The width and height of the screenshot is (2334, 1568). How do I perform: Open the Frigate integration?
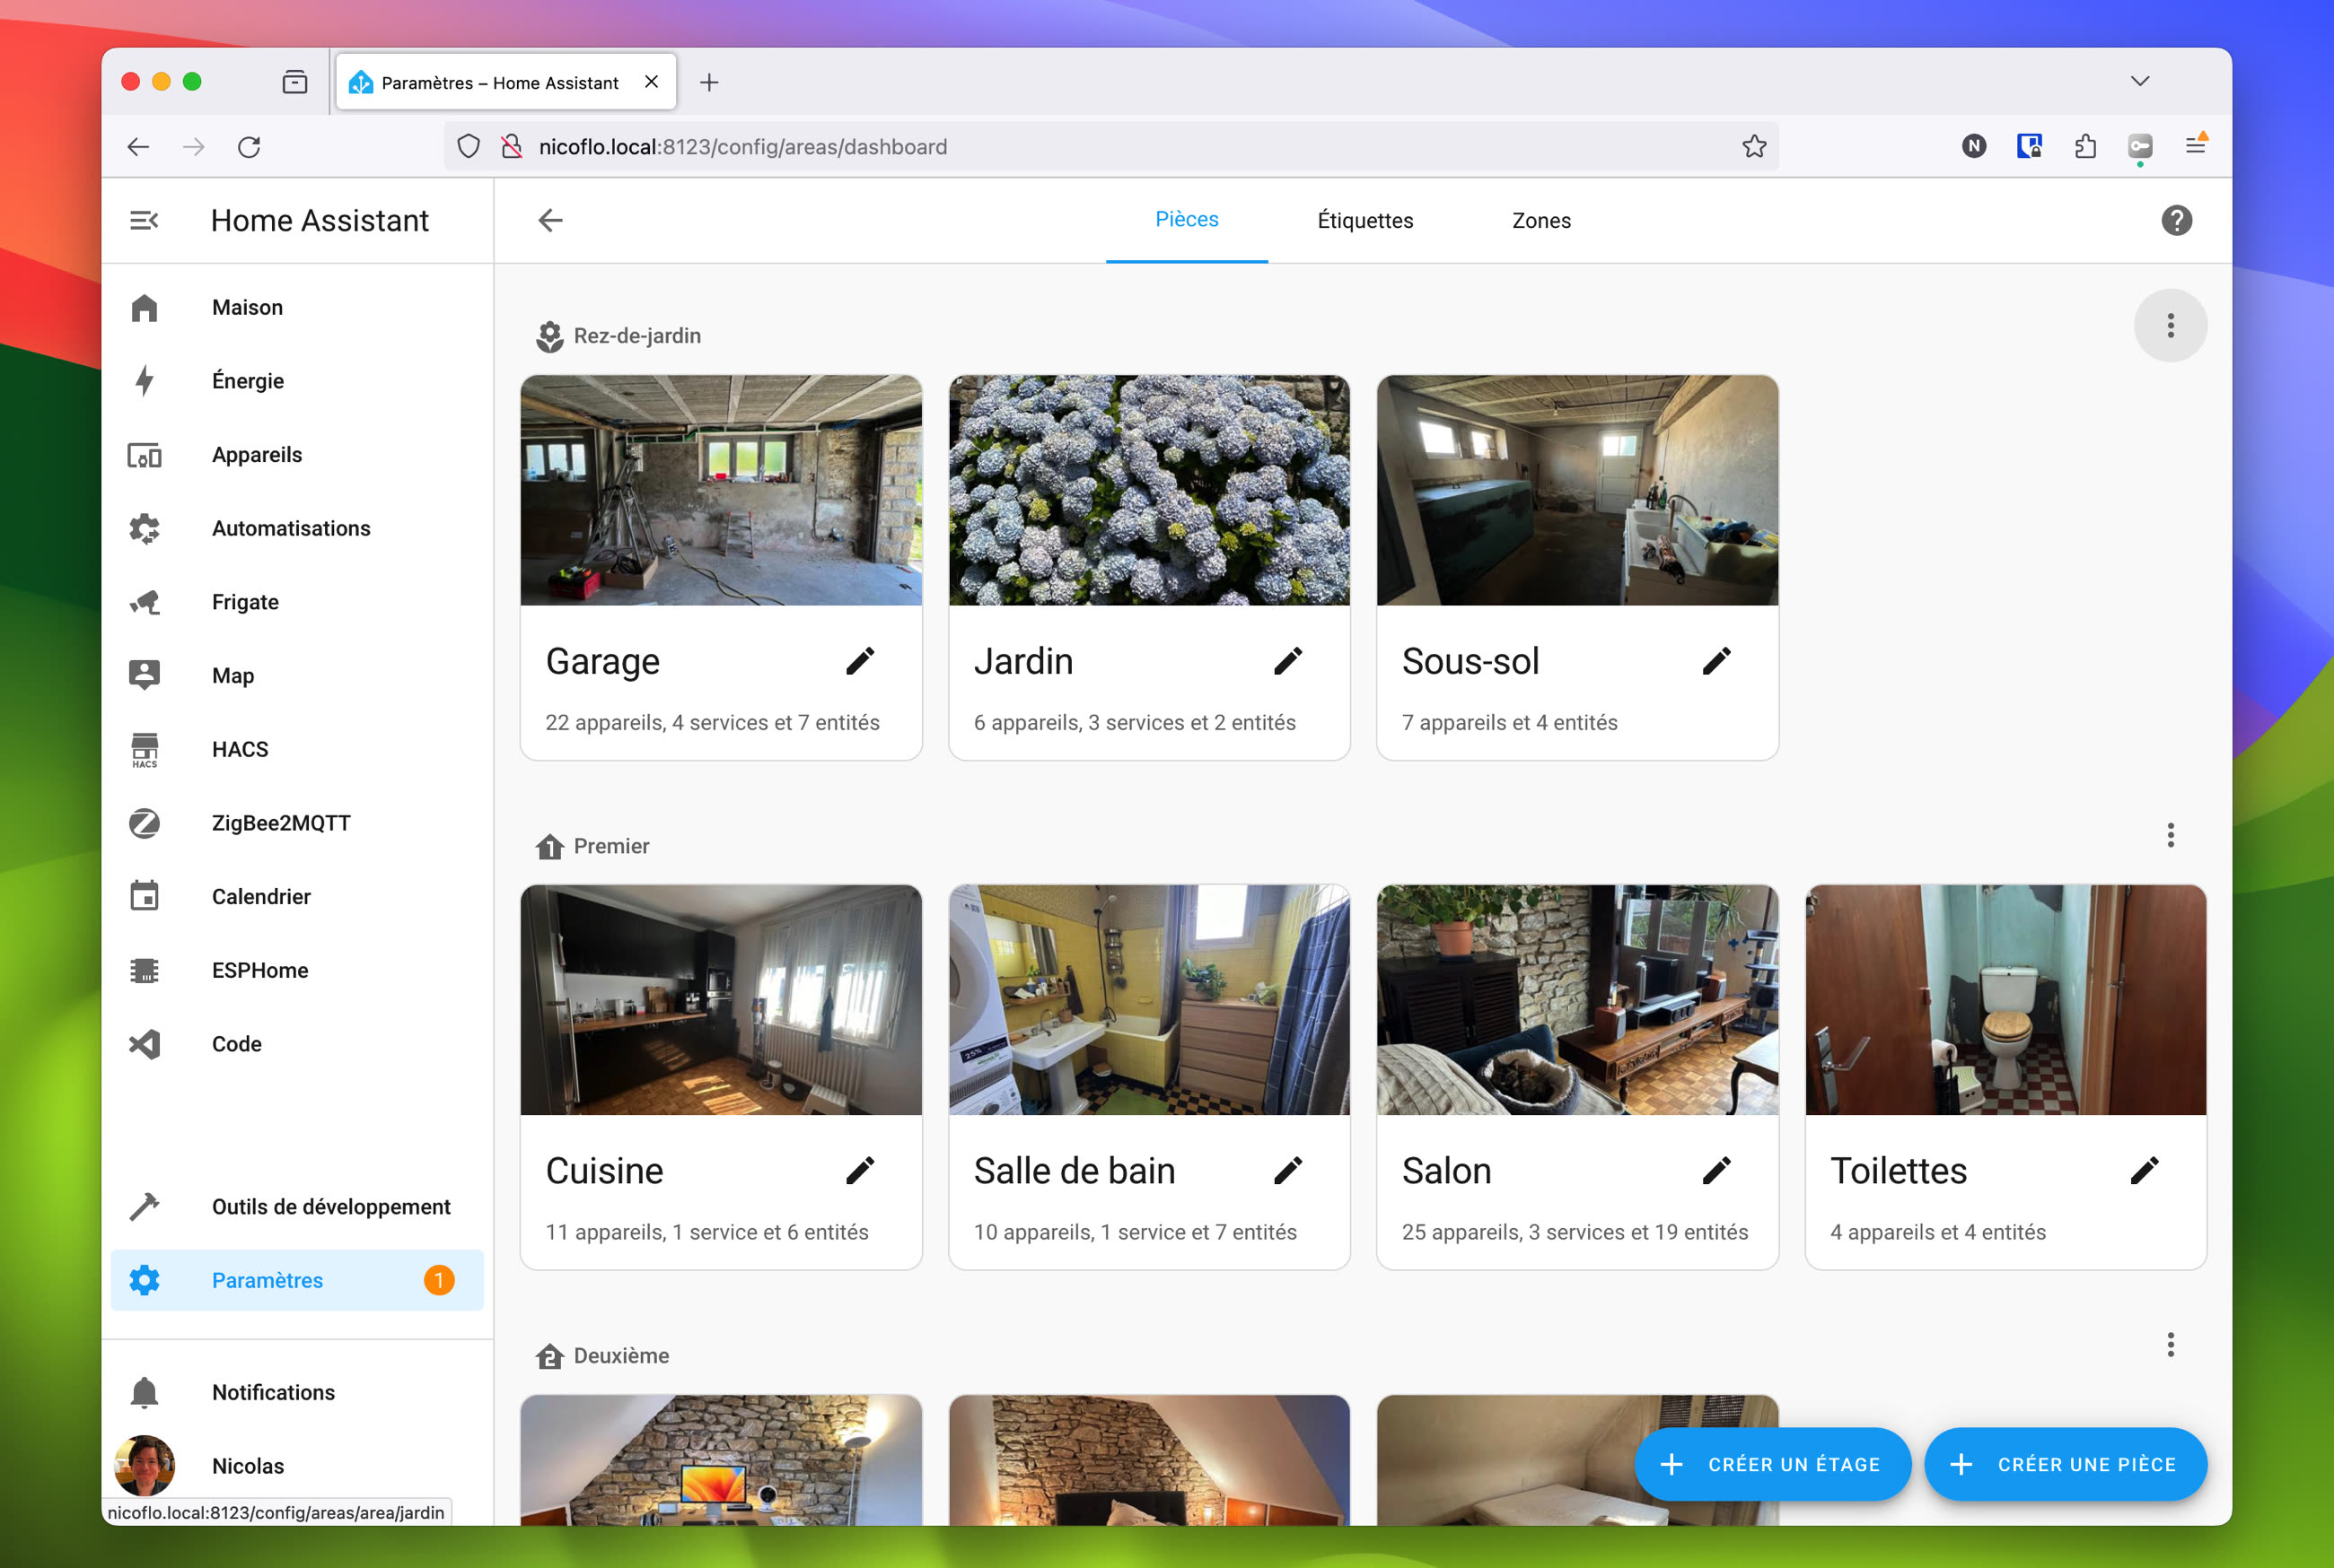[244, 601]
